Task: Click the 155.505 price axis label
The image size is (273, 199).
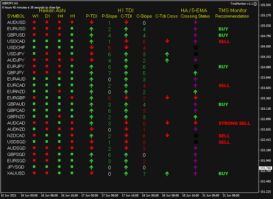Action: [x=266, y=5]
